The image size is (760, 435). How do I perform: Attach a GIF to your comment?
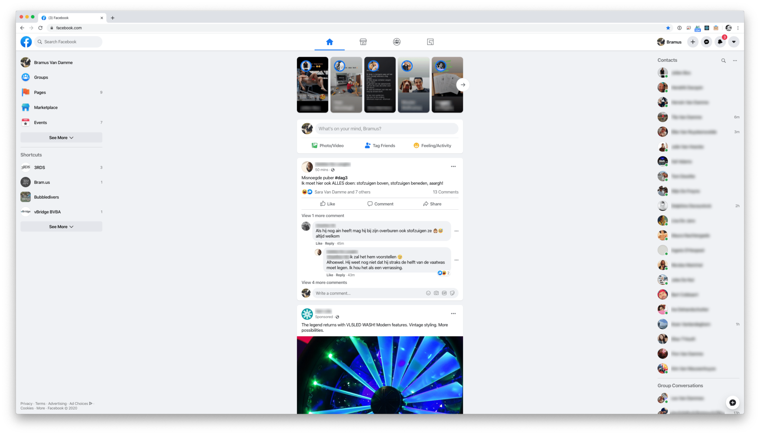coord(444,293)
